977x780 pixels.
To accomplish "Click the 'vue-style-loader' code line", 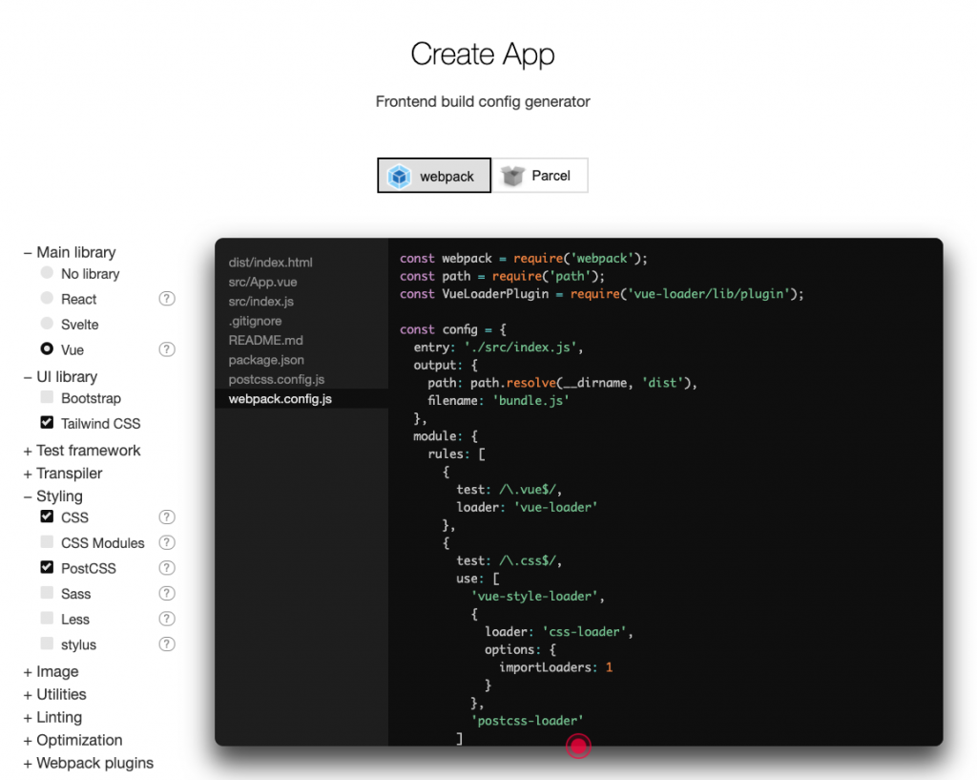I will point(538,596).
